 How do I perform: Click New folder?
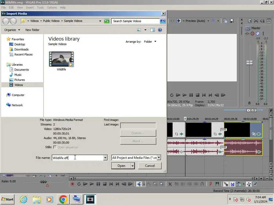(x=32, y=30)
